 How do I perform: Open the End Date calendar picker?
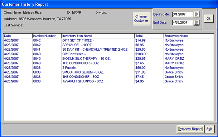(197, 22)
